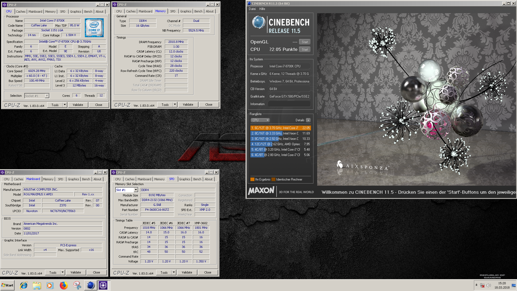This screenshot has width=517, height=291.
Task: Open the Datei menu in Cinebench
Action: pos(252,9)
